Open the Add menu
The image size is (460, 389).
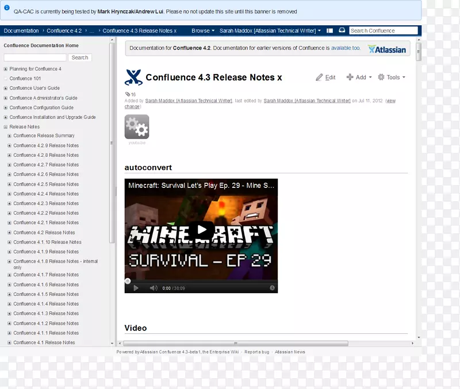(x=359, y=77)
